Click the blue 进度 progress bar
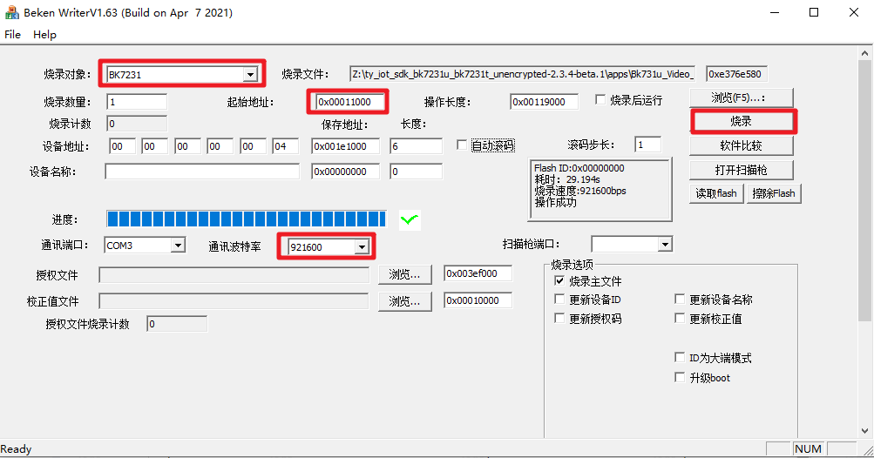The height and width of the screenshot is (458, 874). 247,219
